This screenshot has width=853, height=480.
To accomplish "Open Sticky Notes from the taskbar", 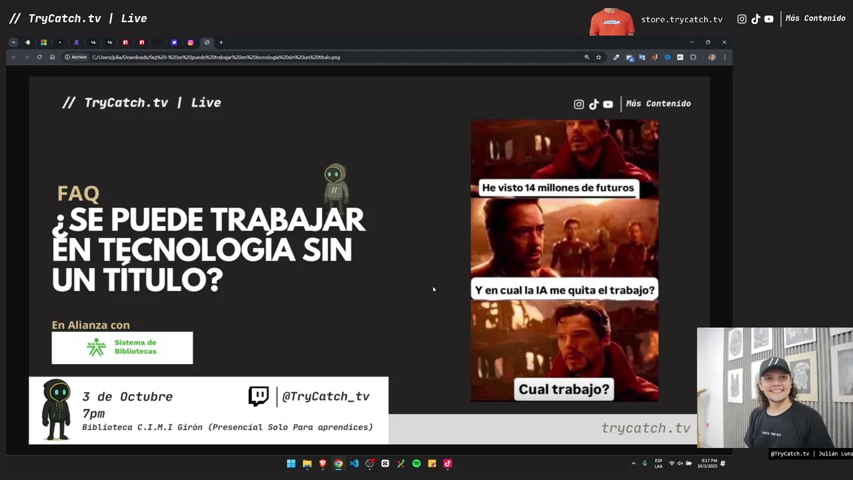I will pyautogui.click(x=432, y=463).
